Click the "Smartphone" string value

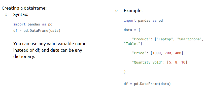pyautogui.click(x=189, y=39)
